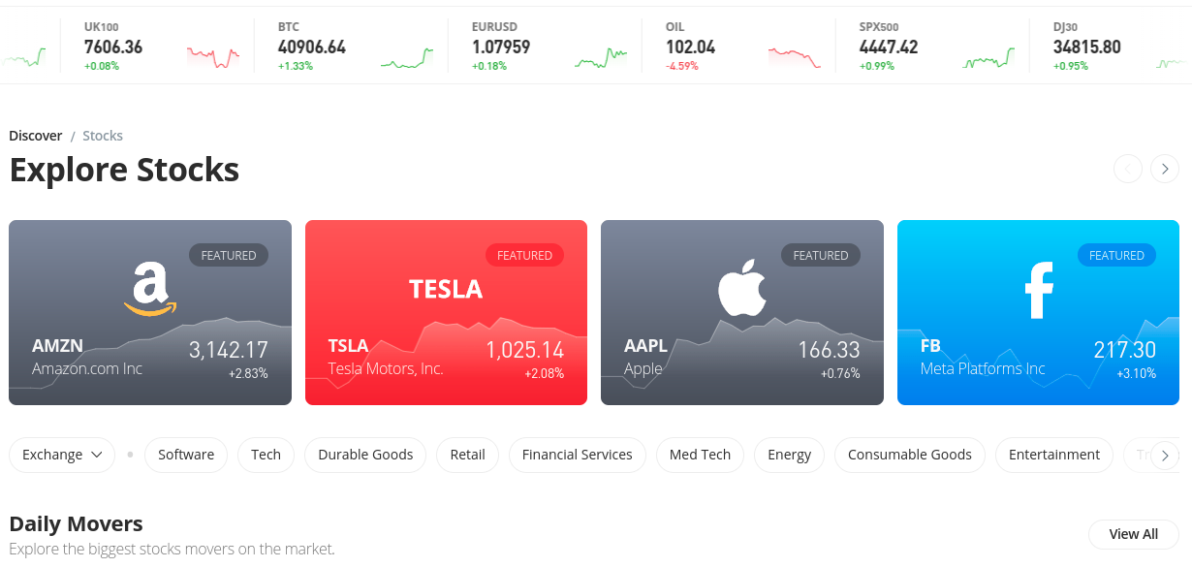Expand the Exchange filter dropdown
The height and width of the screenshot is (568, 1192).
(x=61, y=454)
